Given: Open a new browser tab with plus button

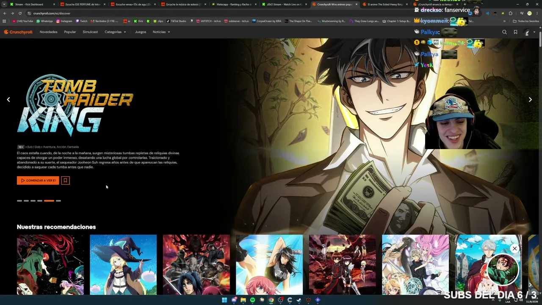Looking at the screenshot, I should click(465, 4).
